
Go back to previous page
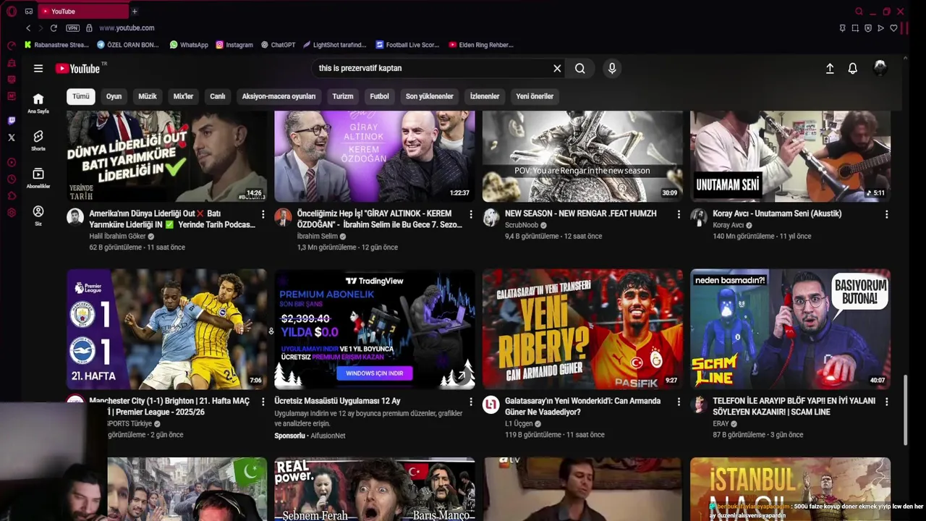coord(28,28)
